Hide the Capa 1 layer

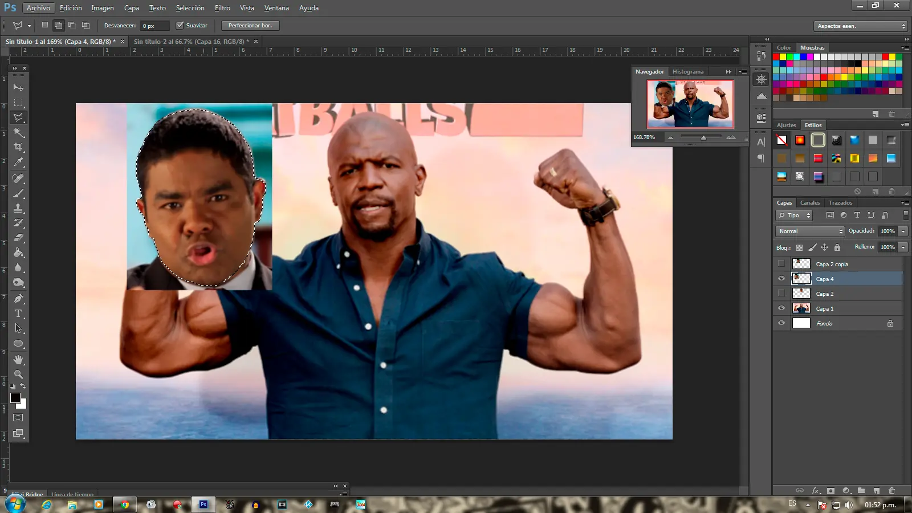click(x=781, y=308)
